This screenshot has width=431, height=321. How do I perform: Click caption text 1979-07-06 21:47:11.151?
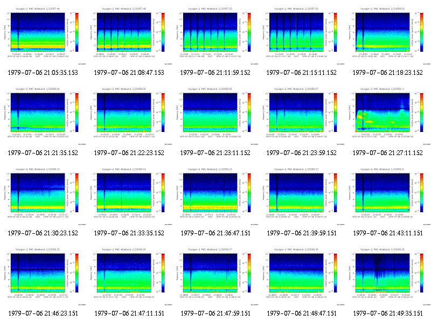[129, 313]
